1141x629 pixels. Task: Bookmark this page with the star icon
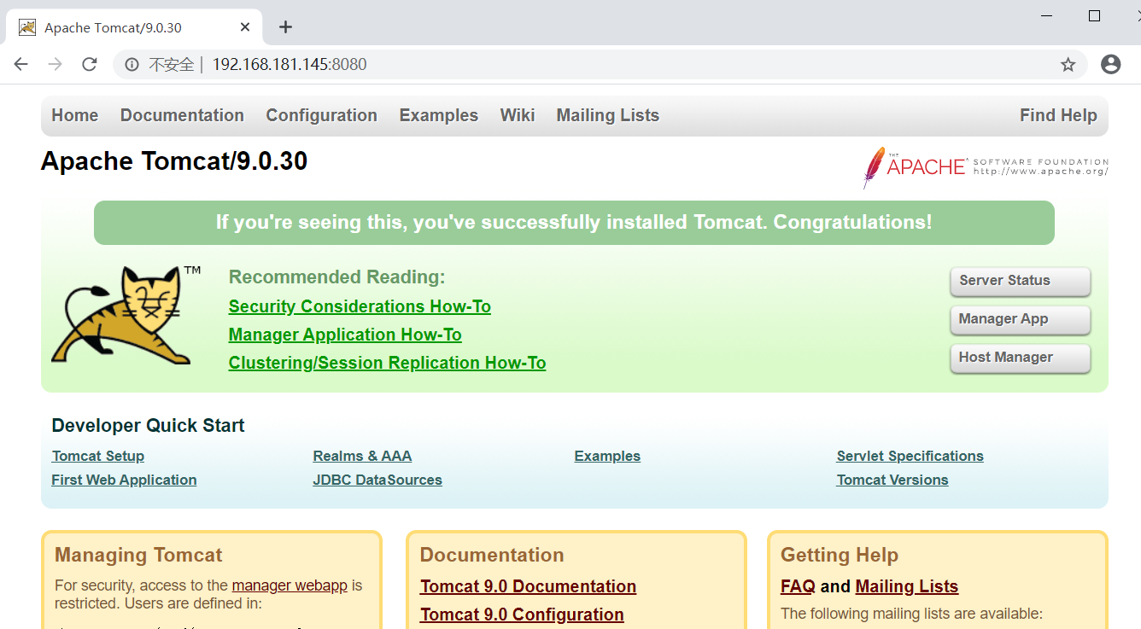pos(1068,64)
